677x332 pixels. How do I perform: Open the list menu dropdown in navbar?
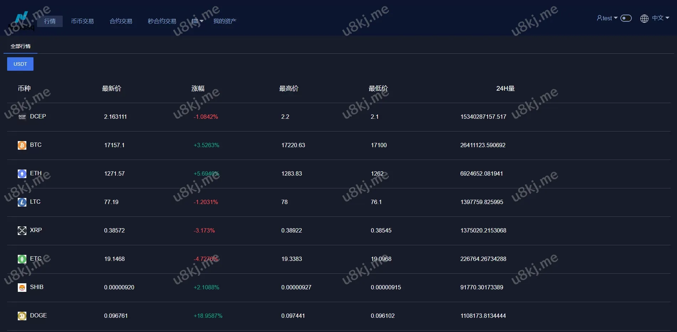point(197,21)
